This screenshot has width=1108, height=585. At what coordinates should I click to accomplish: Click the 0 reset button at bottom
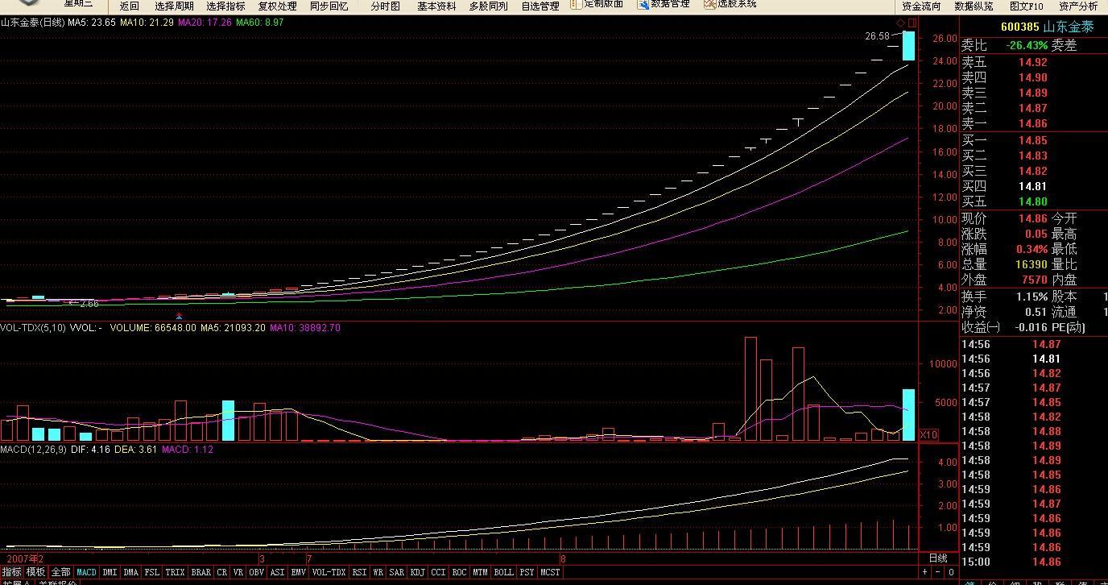tap(952, 572)
